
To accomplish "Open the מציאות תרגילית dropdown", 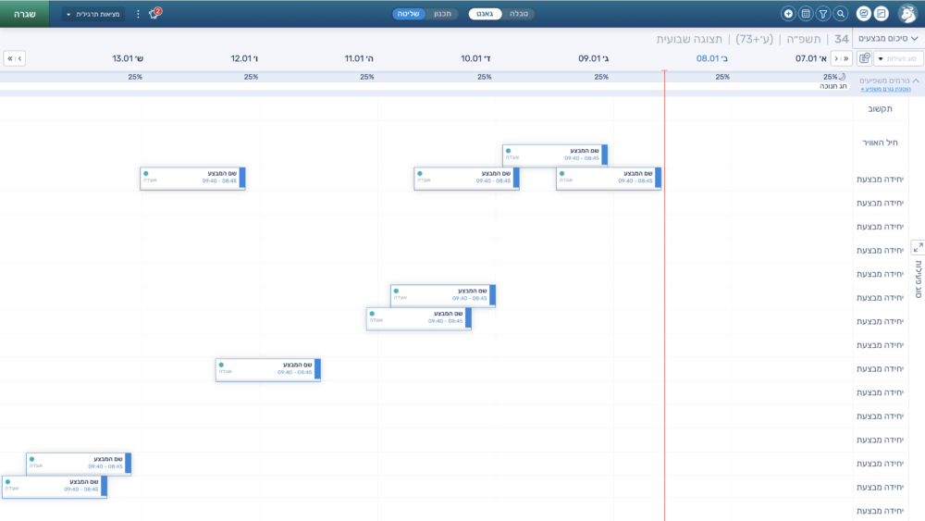I will pos(93,14).
